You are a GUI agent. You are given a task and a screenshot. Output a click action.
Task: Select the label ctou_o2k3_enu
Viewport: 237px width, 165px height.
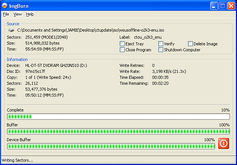148,37
